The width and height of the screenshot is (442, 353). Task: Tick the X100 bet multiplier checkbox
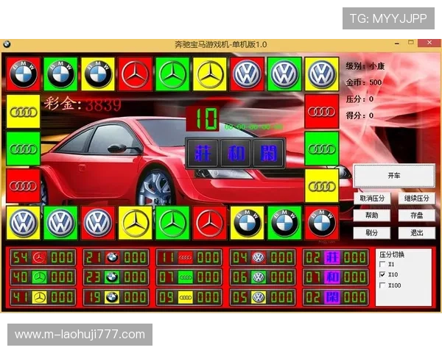[382, 285]
